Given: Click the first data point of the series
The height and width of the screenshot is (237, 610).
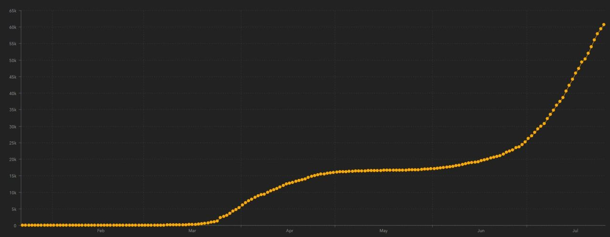Looking at the screenshot, I should coord(22,225).
